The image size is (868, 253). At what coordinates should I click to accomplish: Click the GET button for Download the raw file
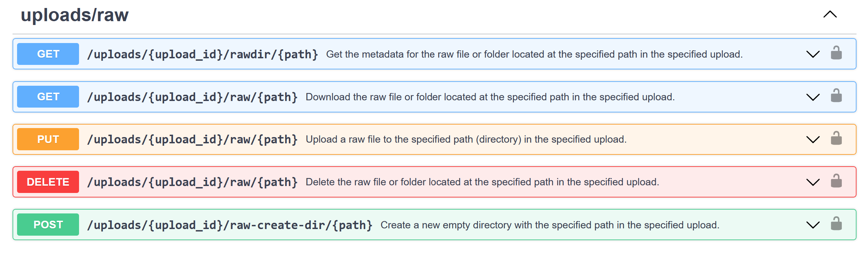pos(48,96)
